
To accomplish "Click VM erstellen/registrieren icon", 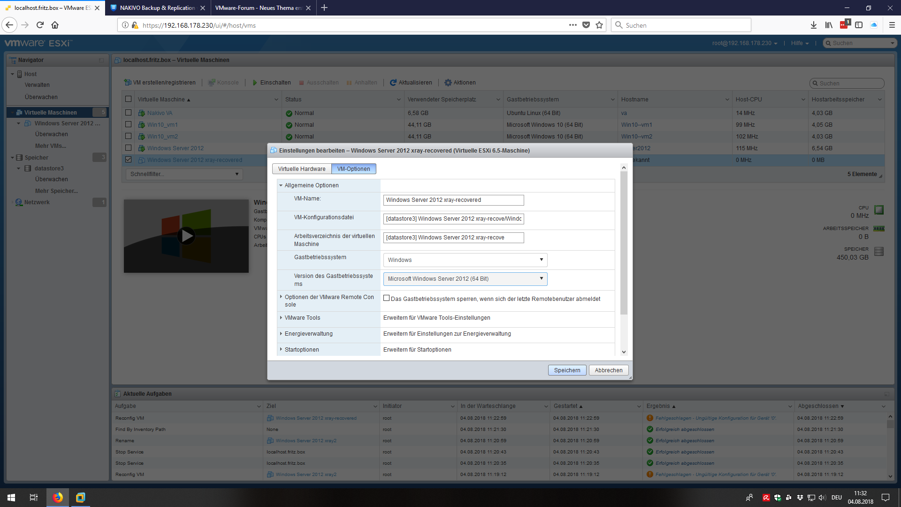I will tap(128, 83).
